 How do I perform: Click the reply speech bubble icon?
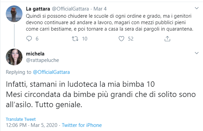coord(29,39)
